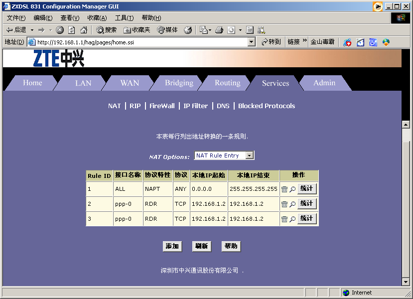Open the Forward button history arrow
The image size is (413, 299).
click(51, 30)
